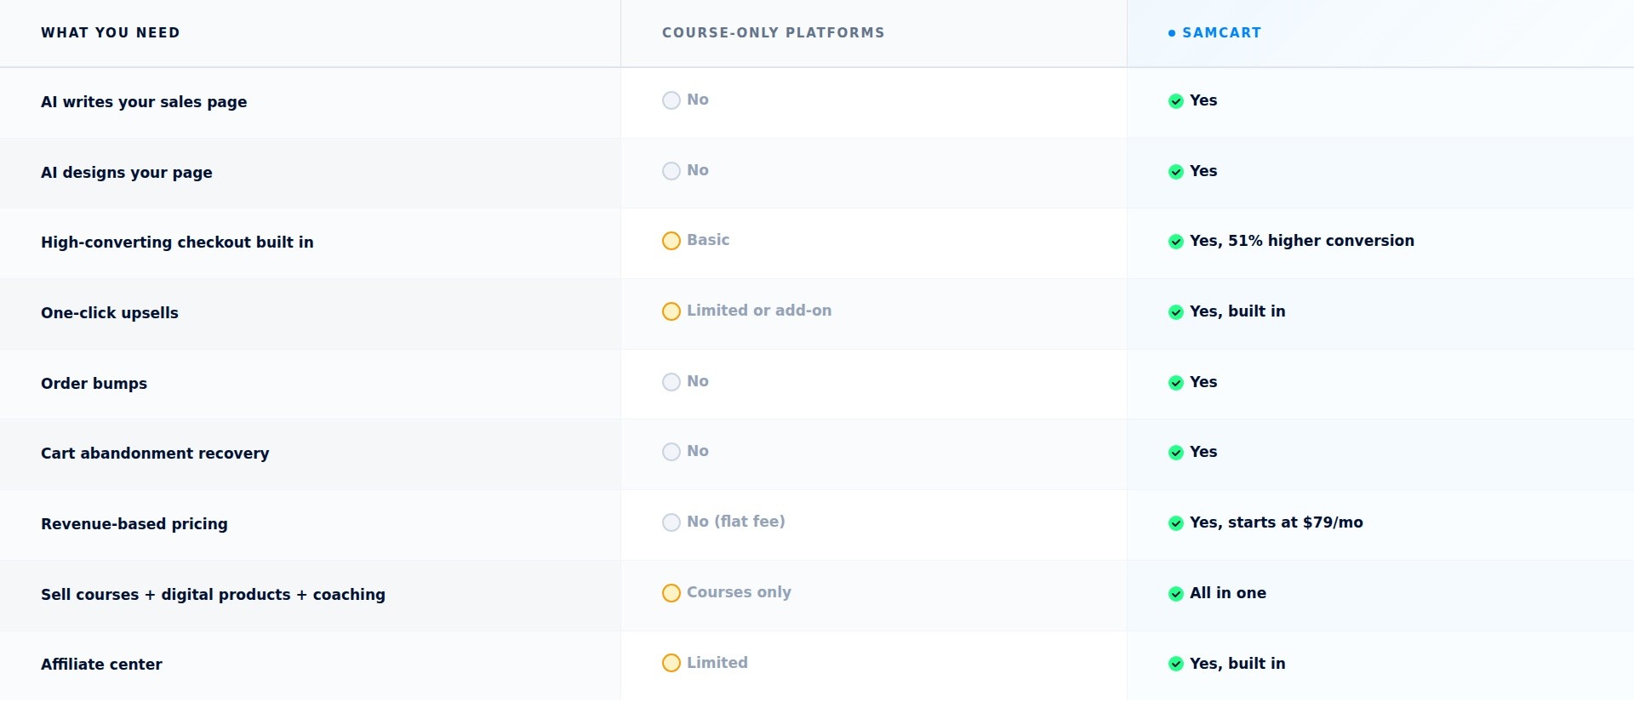The height and width of the screenshot is (702, 1634).
Task: Click orange circle beside Courses only
Action: coord(671,593)
